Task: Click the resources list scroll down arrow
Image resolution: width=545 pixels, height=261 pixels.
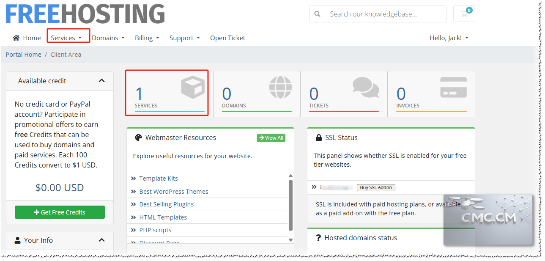Action: pos(290,240)
